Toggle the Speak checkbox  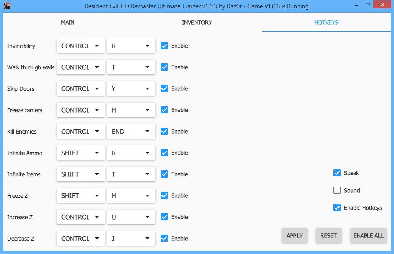click(337, 173)
